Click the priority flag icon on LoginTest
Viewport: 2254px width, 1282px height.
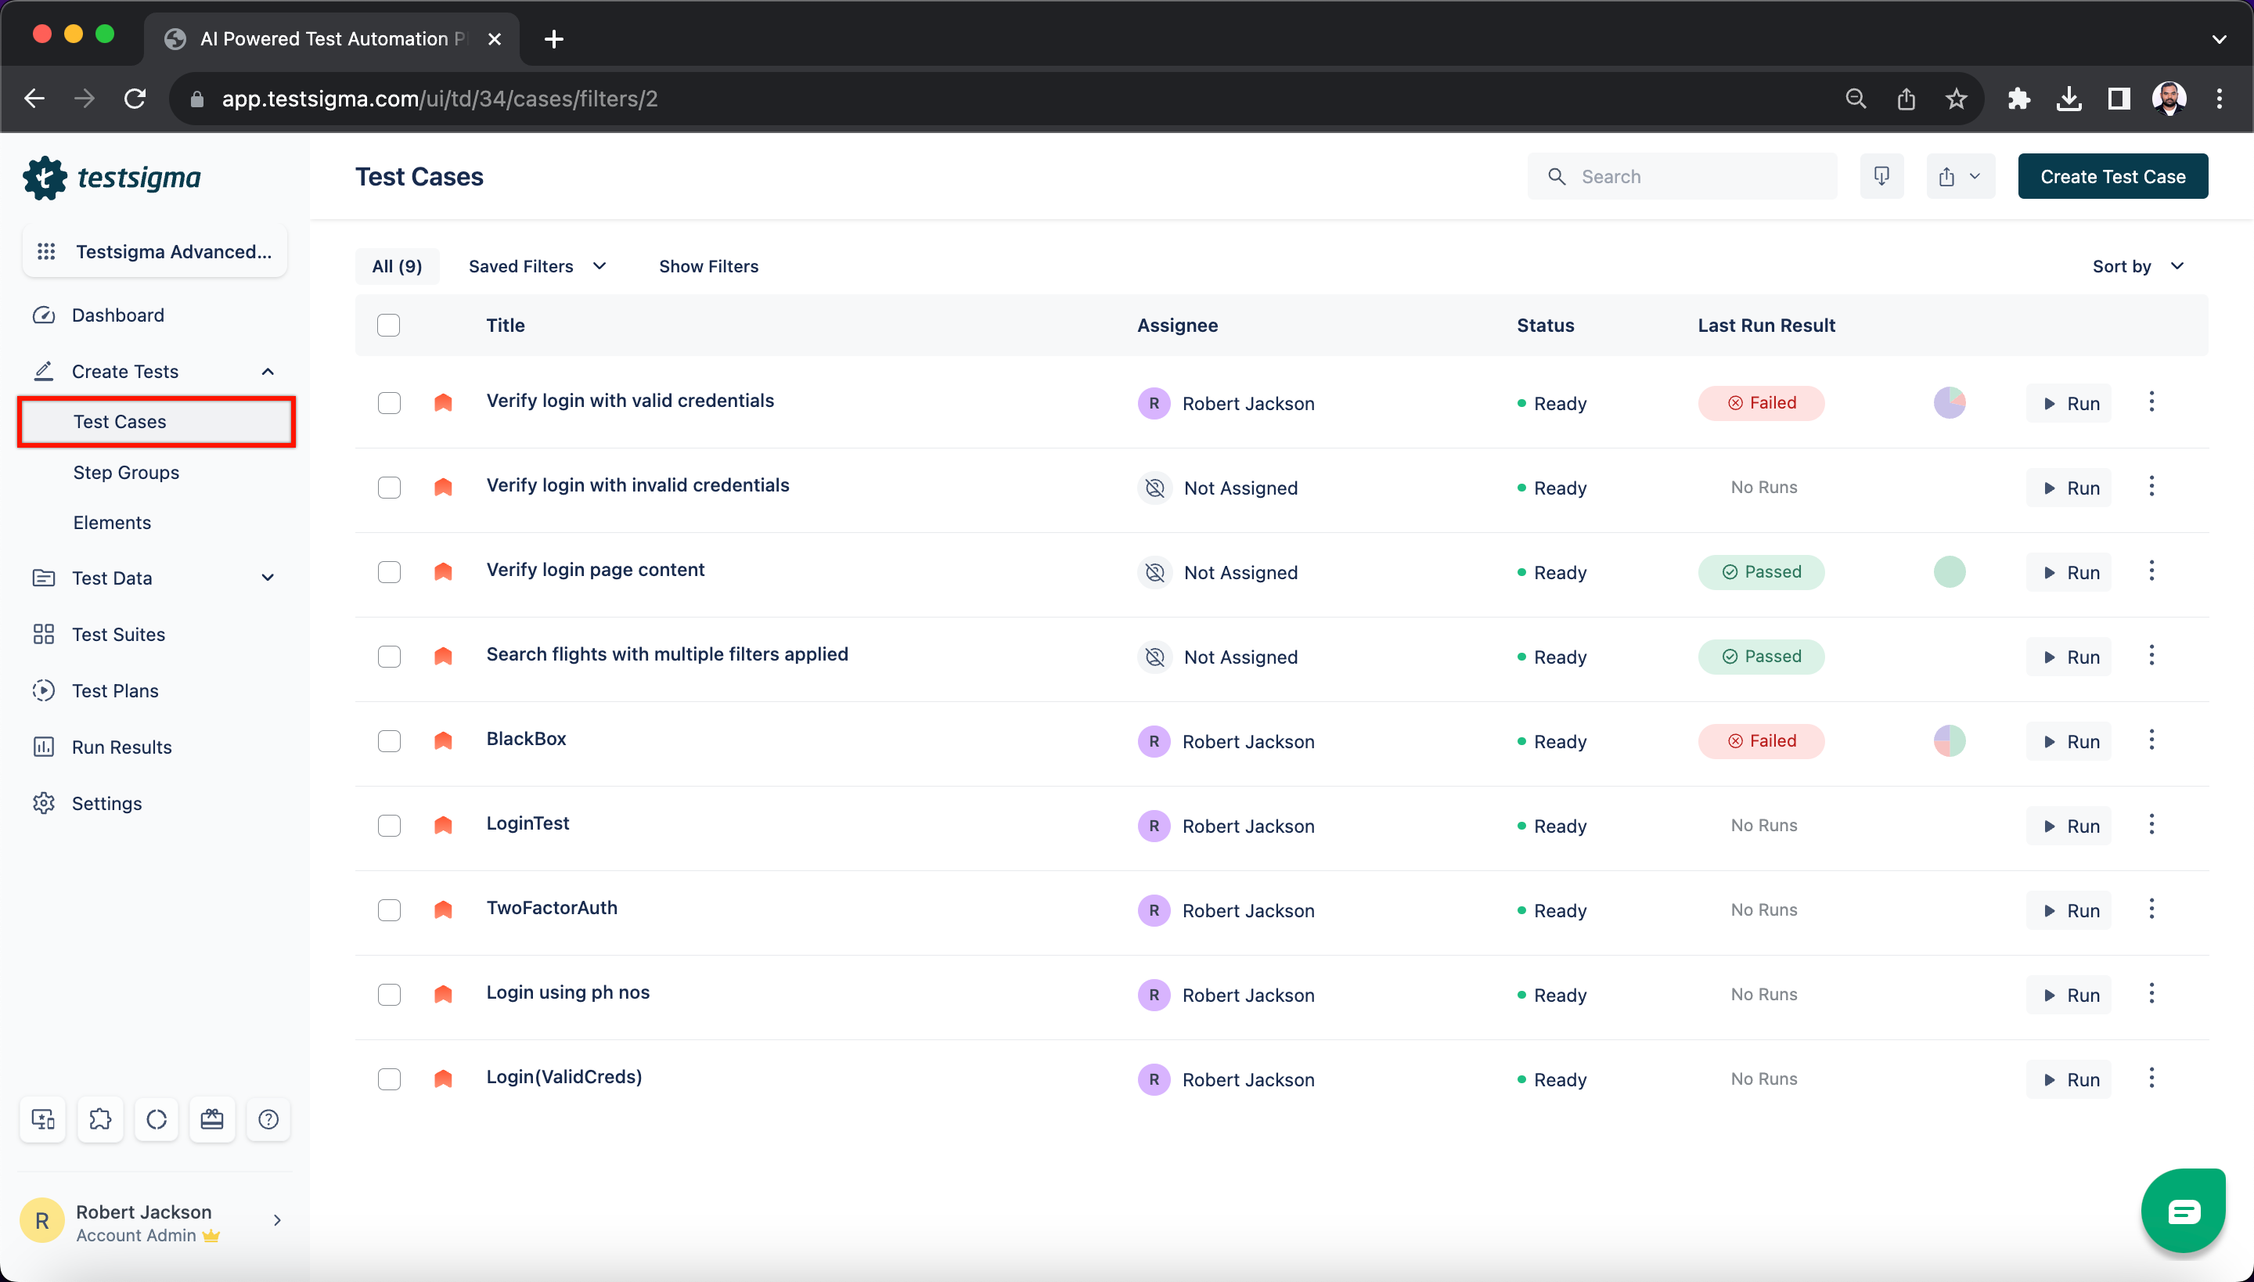coord(443,825)
